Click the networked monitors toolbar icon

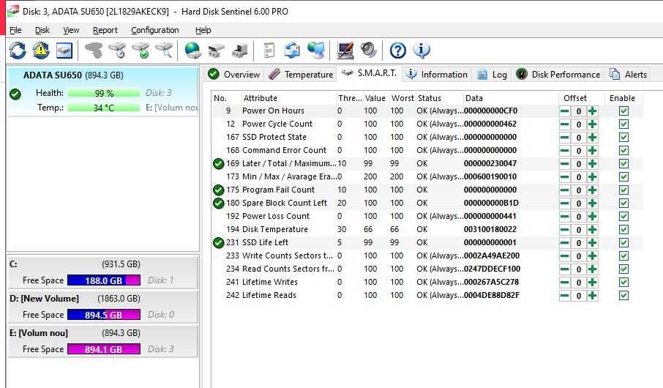pyautogui.click(x=316, y=51)
